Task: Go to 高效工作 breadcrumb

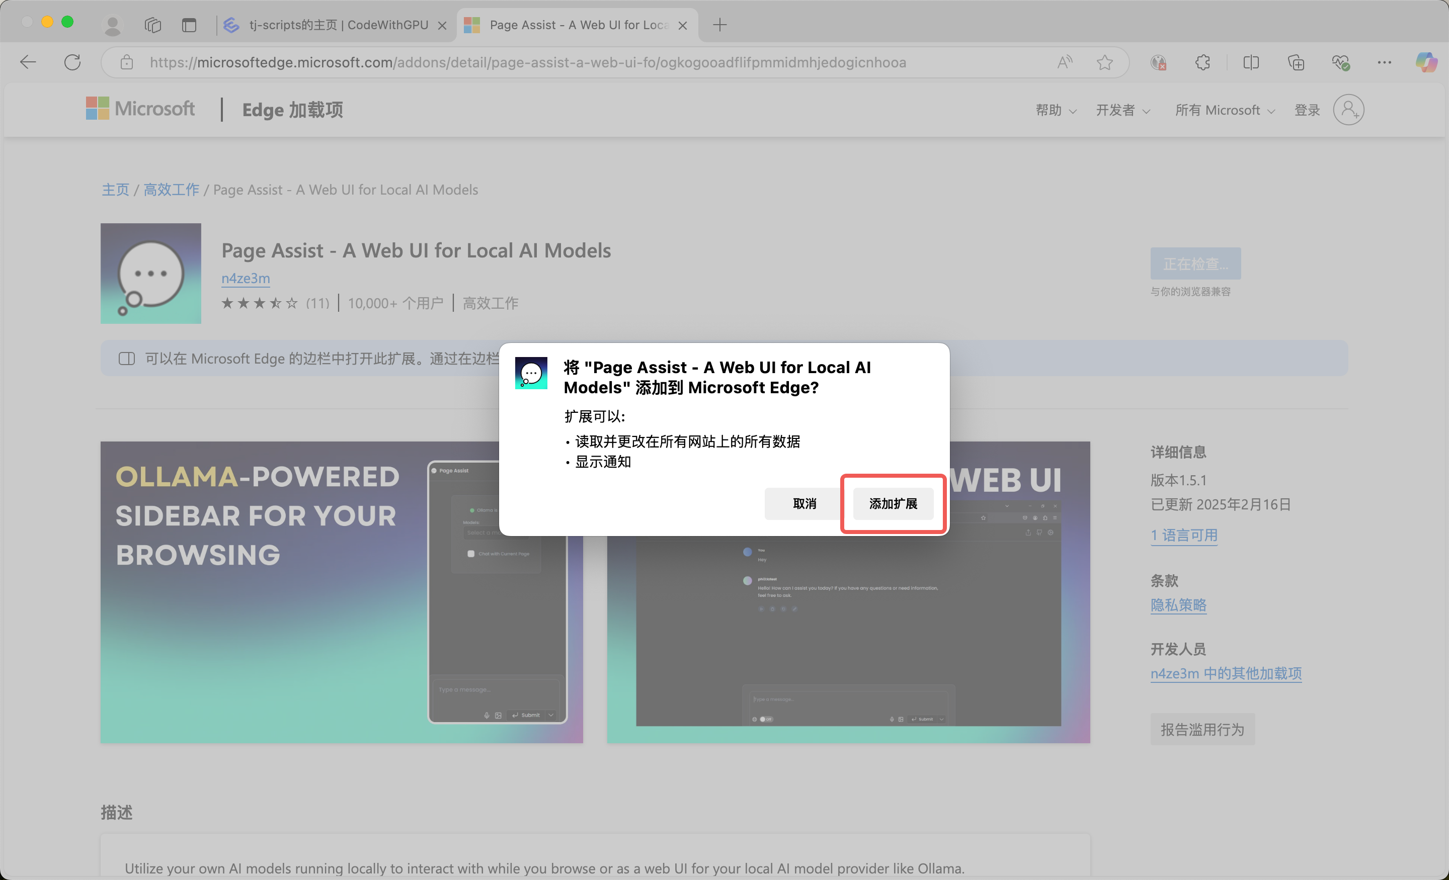Action: 171,189
